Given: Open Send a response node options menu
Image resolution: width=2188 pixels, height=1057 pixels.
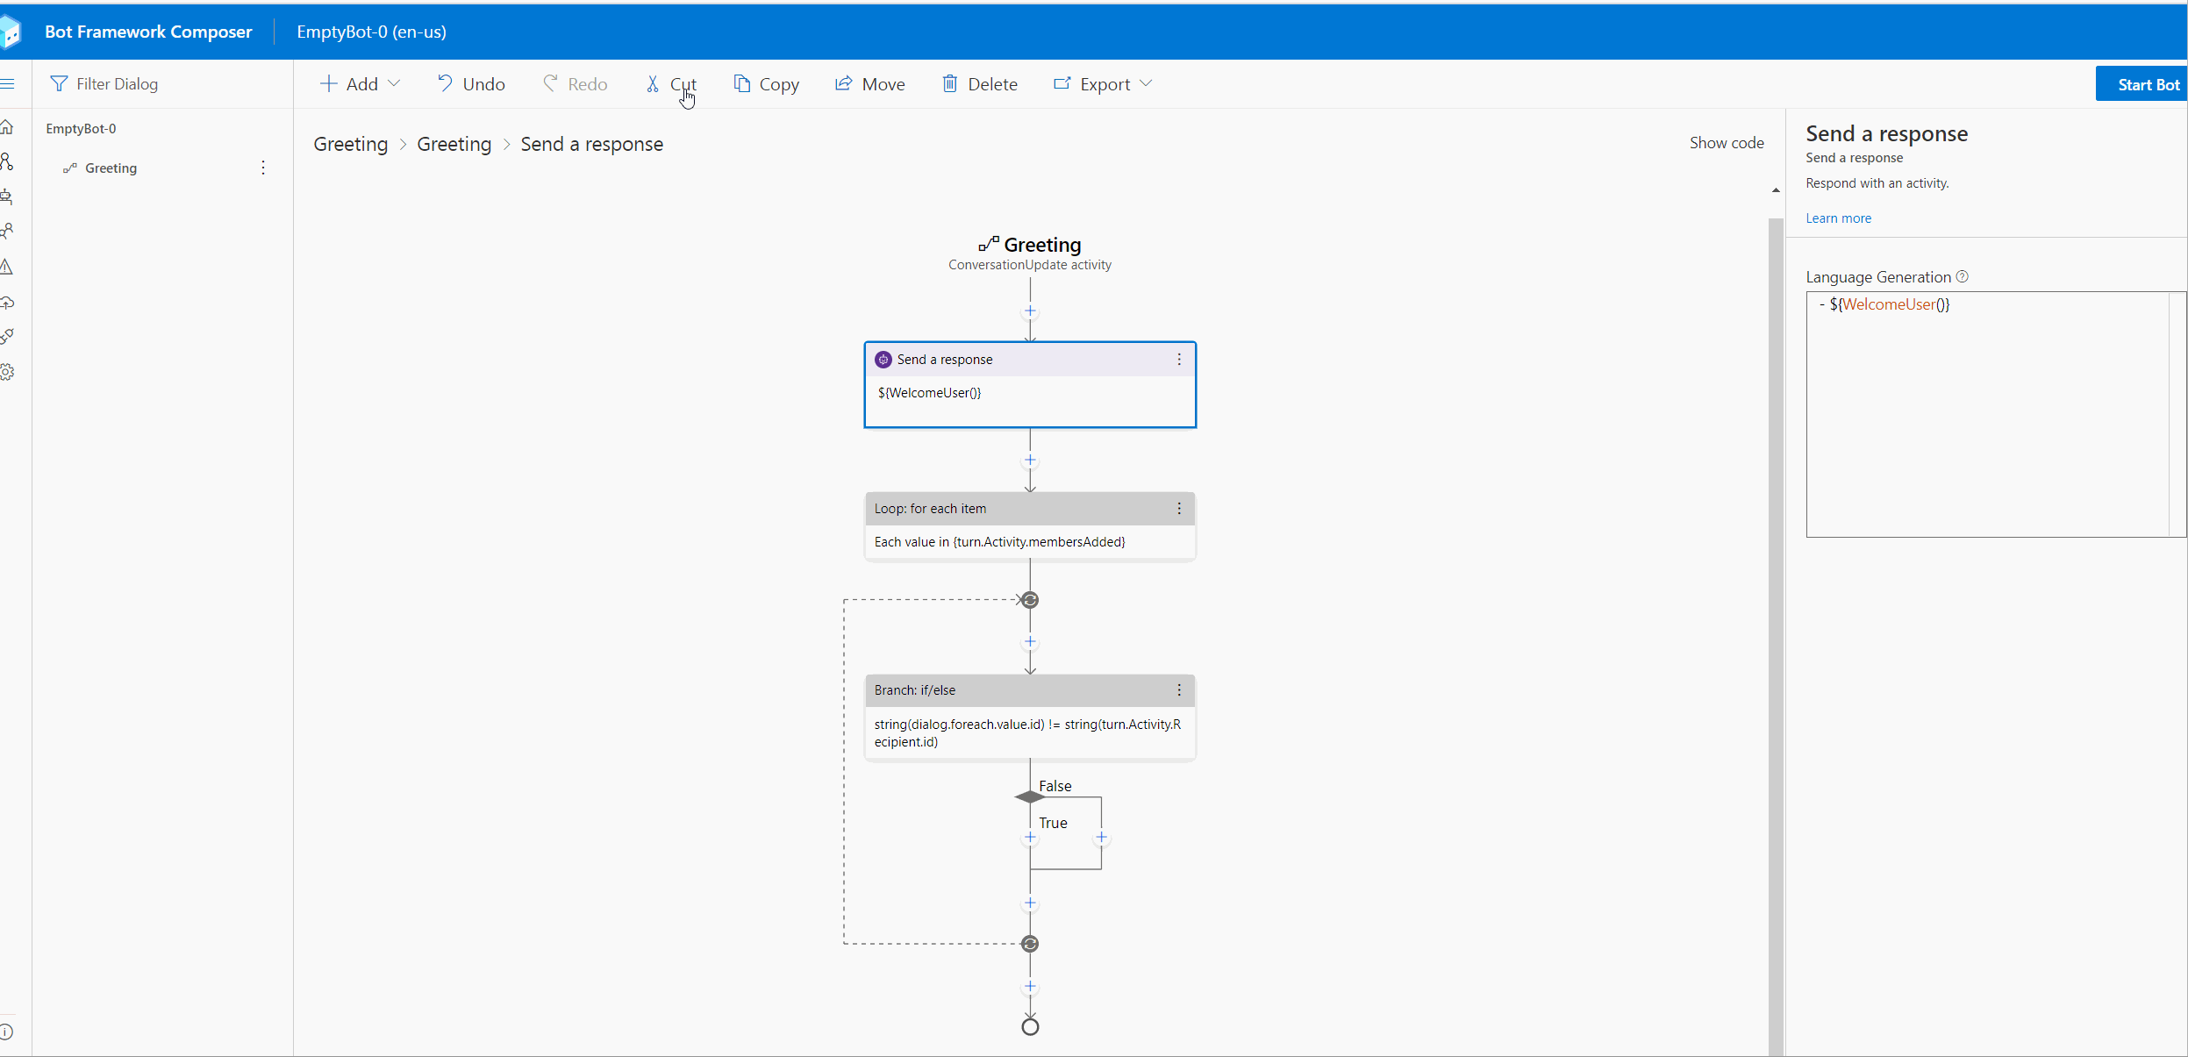Looking at the screenshot, I should coord(1179,360).
